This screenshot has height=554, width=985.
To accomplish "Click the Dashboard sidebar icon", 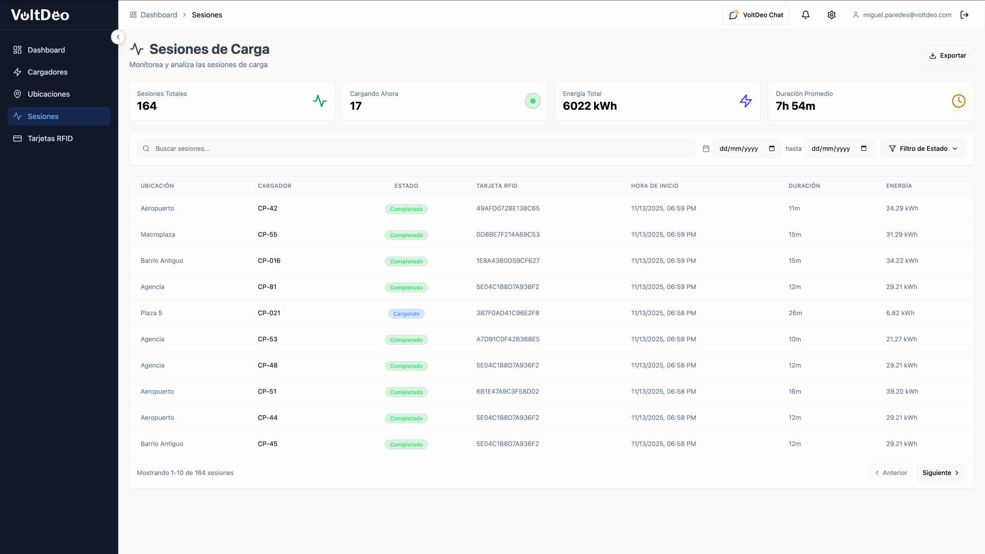I will pos(17,50).
